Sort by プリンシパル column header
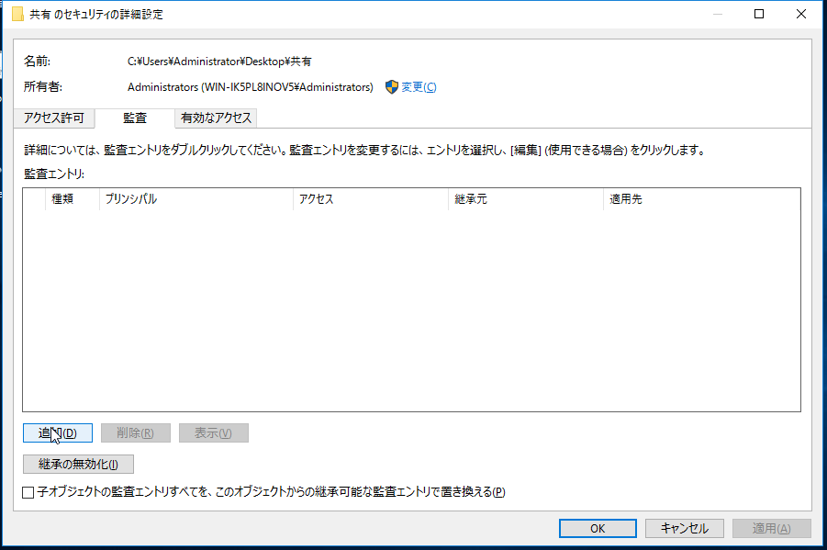 [196, 199]
